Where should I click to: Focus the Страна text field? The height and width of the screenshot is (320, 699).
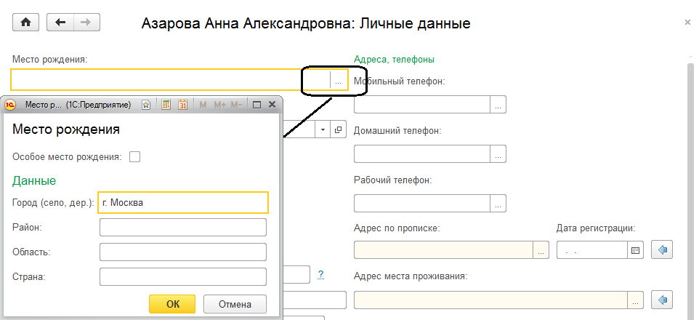183,277
